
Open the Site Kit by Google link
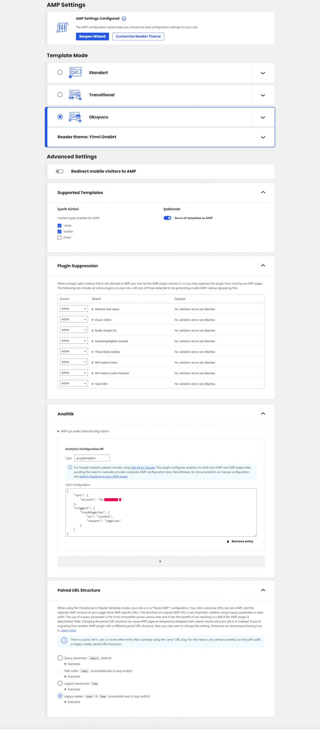(x=142, y=468)
